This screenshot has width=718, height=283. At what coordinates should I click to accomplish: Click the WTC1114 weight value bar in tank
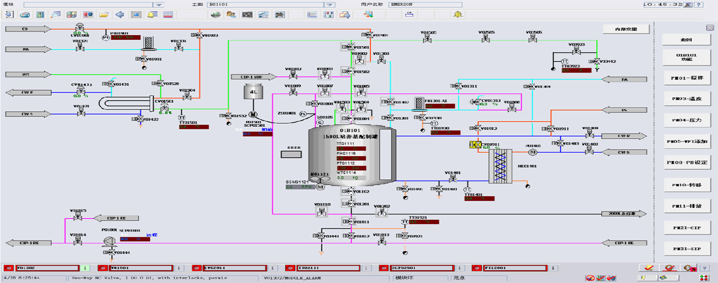(351, 178)
